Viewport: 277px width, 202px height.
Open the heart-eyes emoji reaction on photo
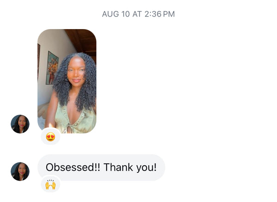click(50, 137)
